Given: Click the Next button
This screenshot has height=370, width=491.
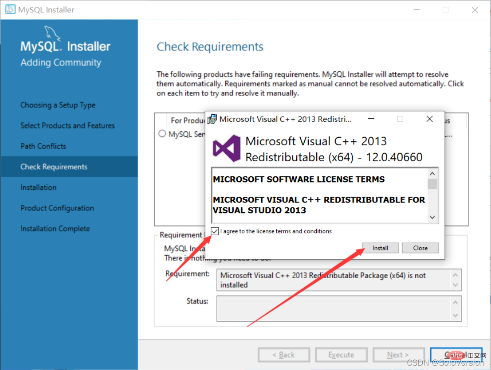Looking at the screenshot, I should point(398,354).
